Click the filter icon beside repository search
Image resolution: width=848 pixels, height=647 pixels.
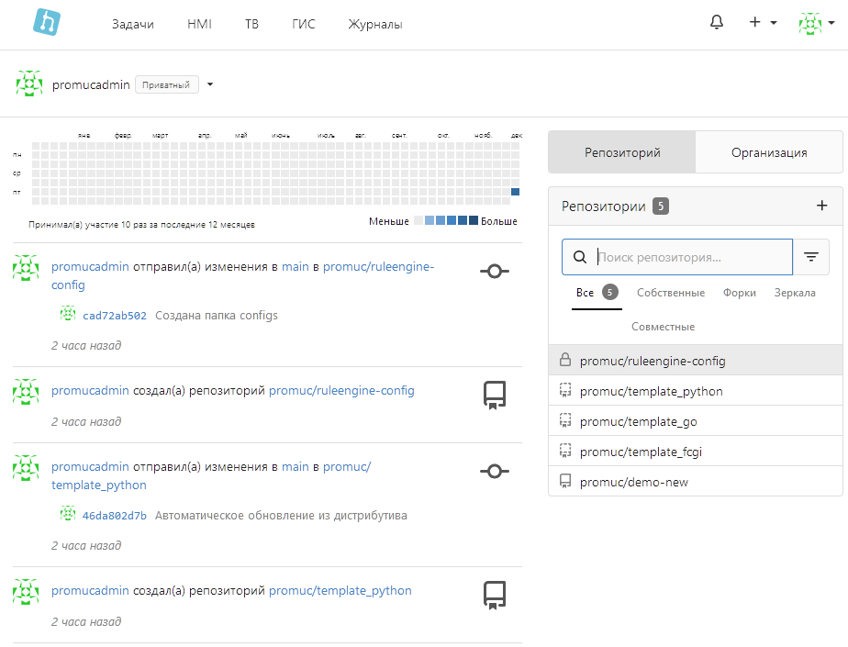pos(810,258)
